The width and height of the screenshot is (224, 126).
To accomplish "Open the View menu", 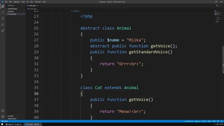I will (x=23, y=2).
